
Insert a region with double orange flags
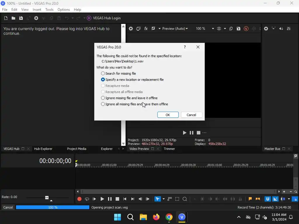click(x=258, y=199)
